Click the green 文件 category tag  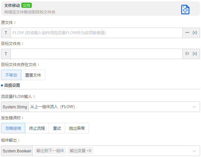point(27,6)
